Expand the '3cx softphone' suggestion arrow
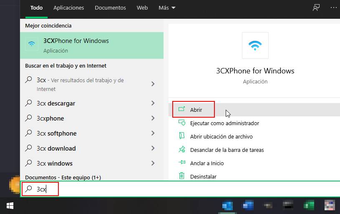 click(153, 133)
